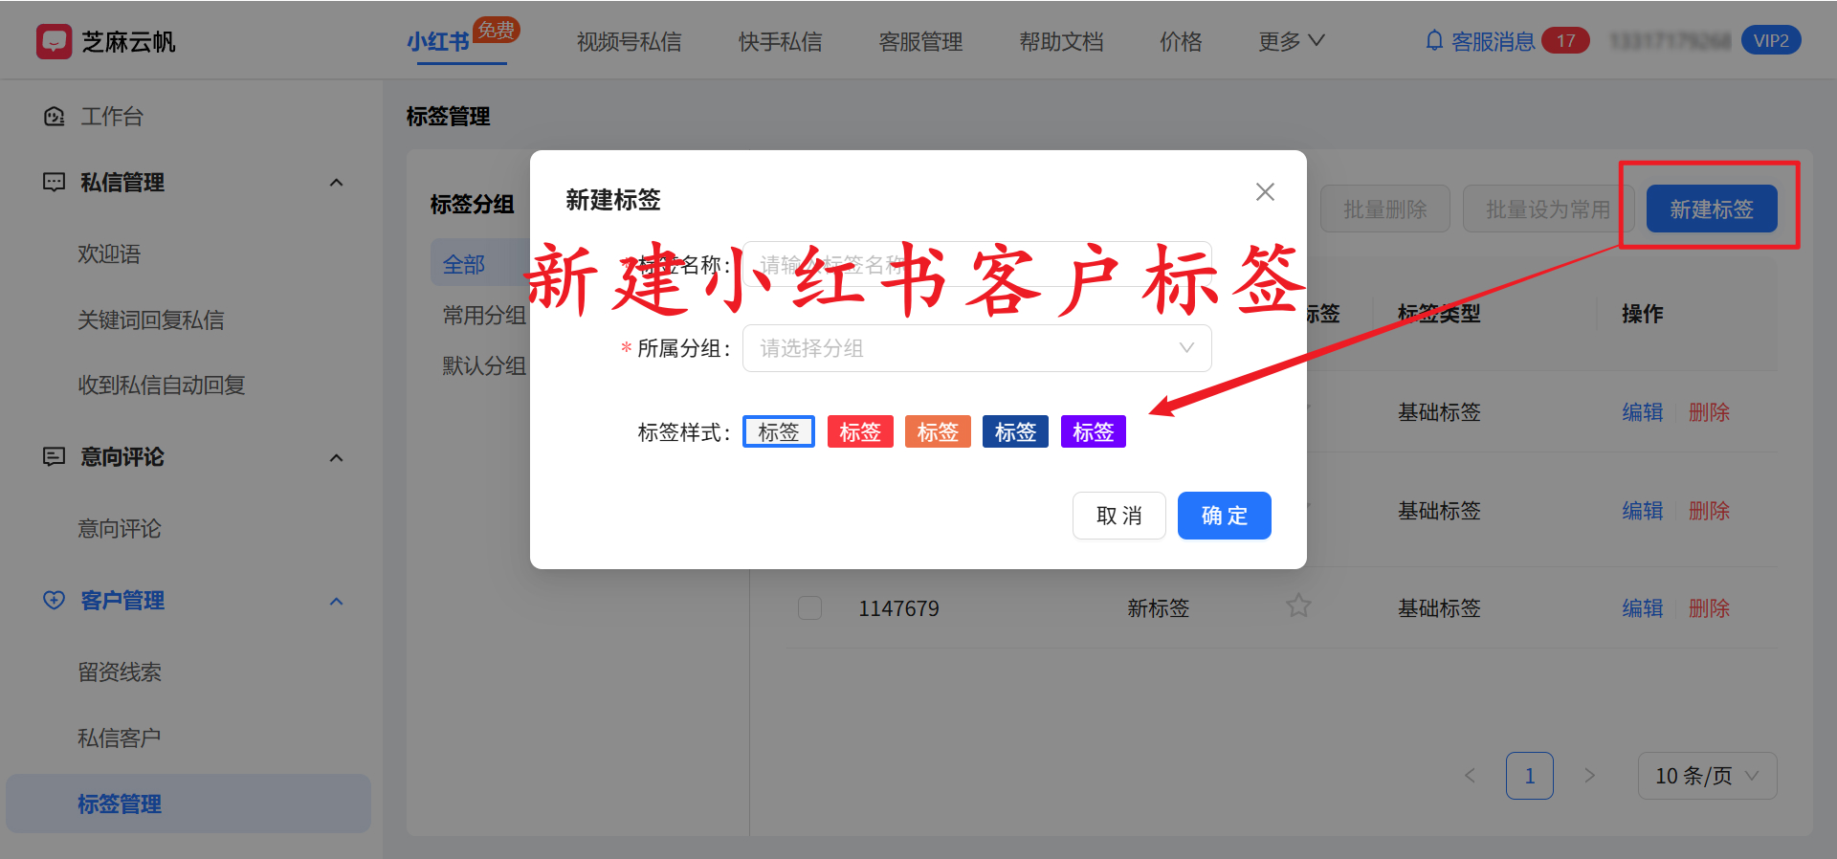Select the dark blue tag style

pyautogui.click(x=1015, y=431)
